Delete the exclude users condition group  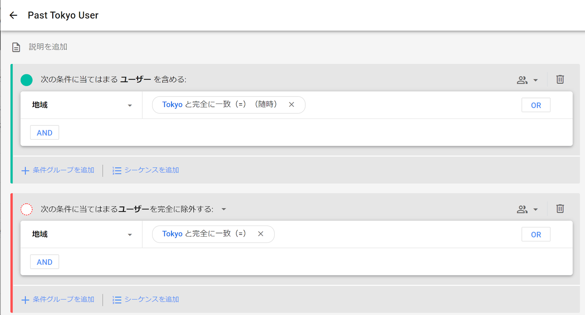click(560, 209)
